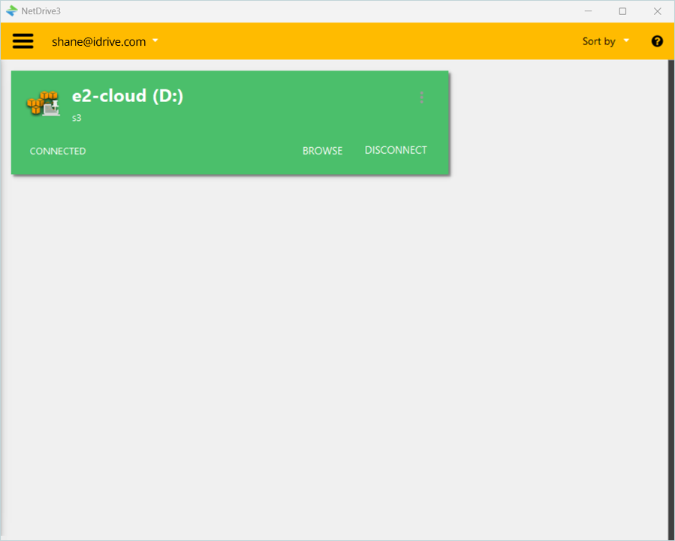Open the Sort by dropdown

(605, 41)
